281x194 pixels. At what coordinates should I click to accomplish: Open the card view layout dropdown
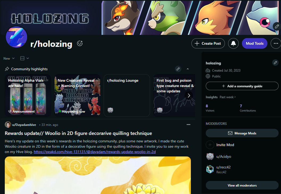pos(24,58)
